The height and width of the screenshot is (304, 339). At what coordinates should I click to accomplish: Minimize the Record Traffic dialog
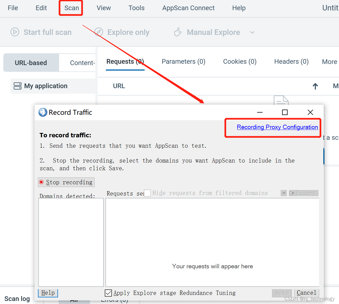coord(260,112)
